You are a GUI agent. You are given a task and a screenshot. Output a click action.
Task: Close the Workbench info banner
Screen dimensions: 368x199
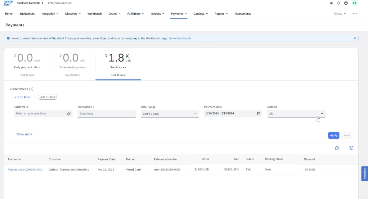coord(355,38)
